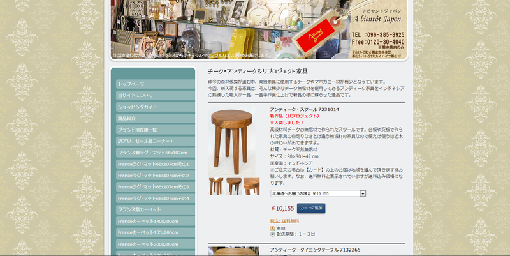Open Franceラグ･マット66x107cmその3
Image resolution: width=510 pixels, height=256 pixels.
(156, 187)
